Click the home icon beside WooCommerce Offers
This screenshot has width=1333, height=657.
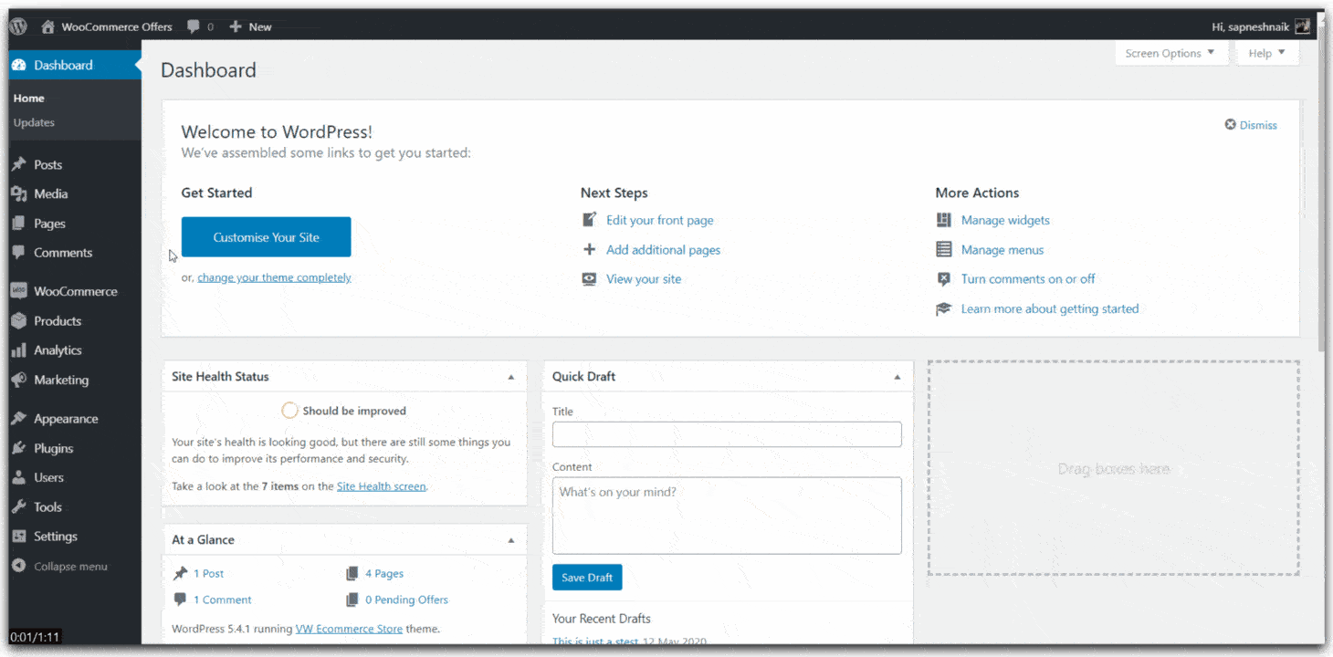click(47, 26)
